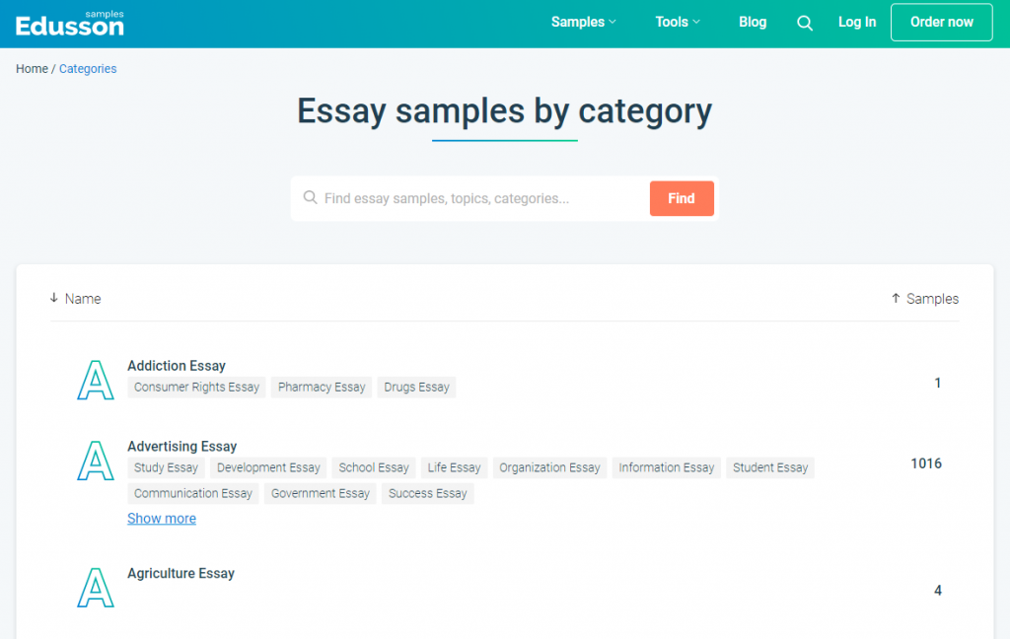Click the letter A icon beside Addiction Essay
Image resolution: width=1010 pixels, height=639 pixels.
(x=96, y=380)
